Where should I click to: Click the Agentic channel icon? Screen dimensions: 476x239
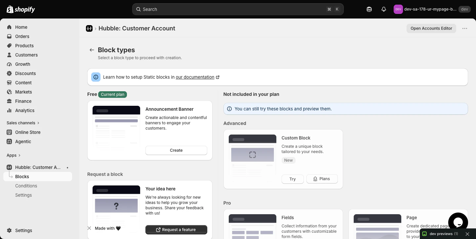(9, 141)
